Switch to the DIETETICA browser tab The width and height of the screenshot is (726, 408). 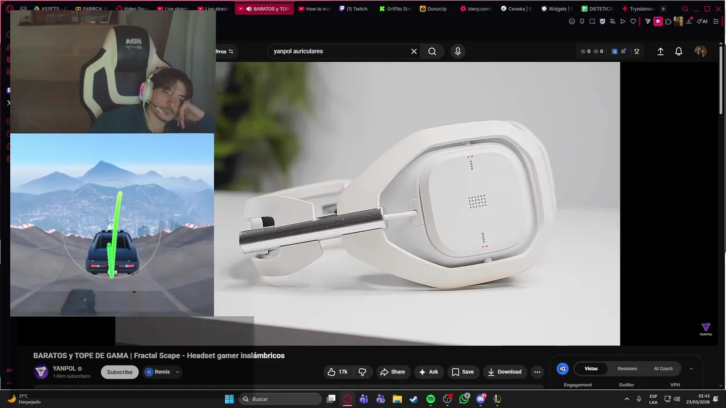point(598,8)
